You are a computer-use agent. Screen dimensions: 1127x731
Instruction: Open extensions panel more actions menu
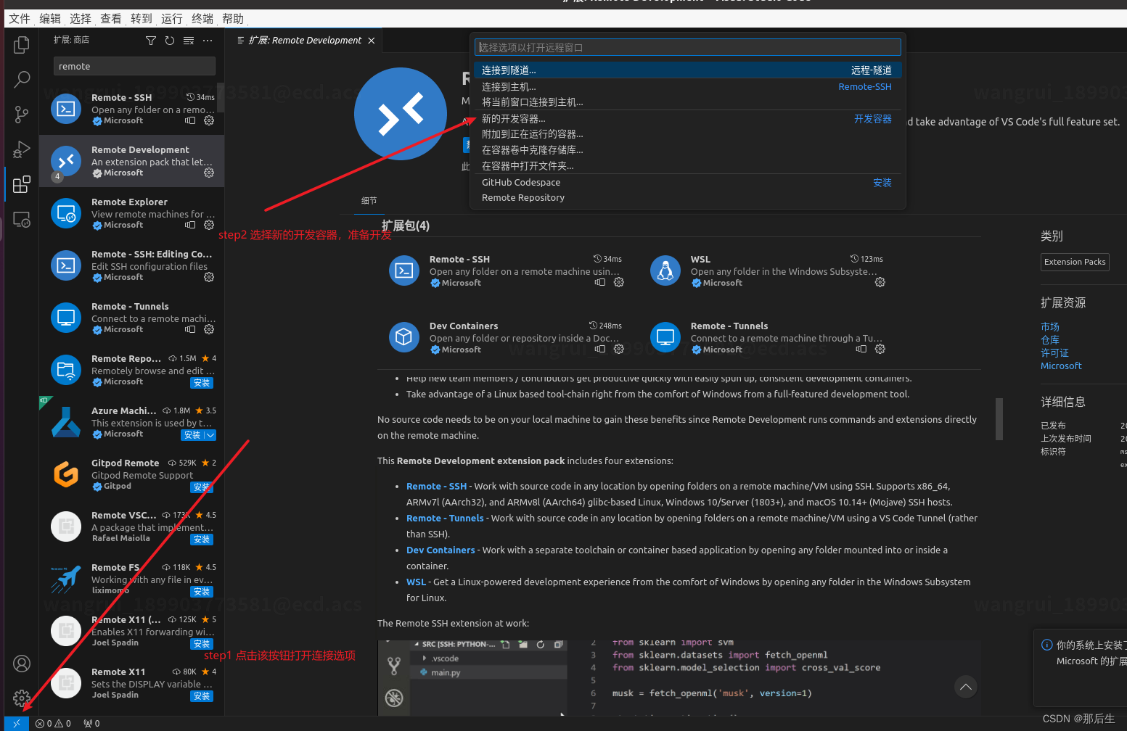pos(208,41)
